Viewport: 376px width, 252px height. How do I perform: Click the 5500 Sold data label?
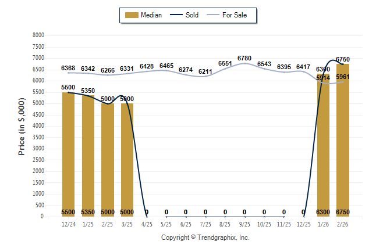pos(69,87)
